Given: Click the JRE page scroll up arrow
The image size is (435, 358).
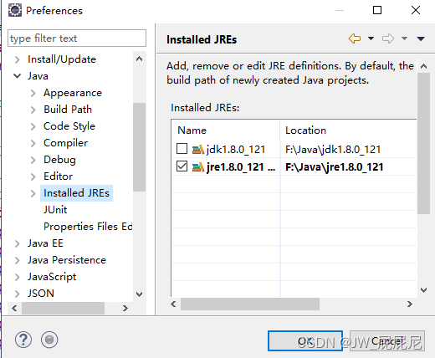Looking at the screenshot, I should [x=423, y=66].
